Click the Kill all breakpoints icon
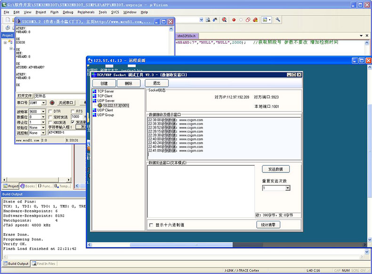372x274 pixels. click(x=255, y=20)
